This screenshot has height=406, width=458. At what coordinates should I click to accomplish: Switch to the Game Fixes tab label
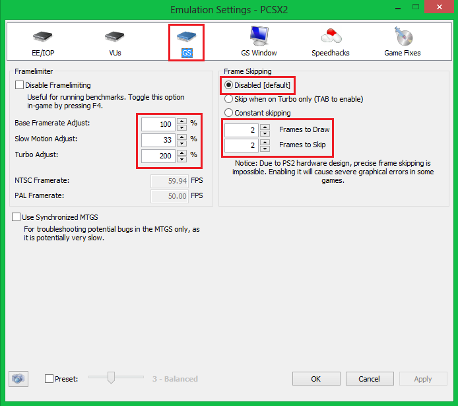tap(403, 53)
